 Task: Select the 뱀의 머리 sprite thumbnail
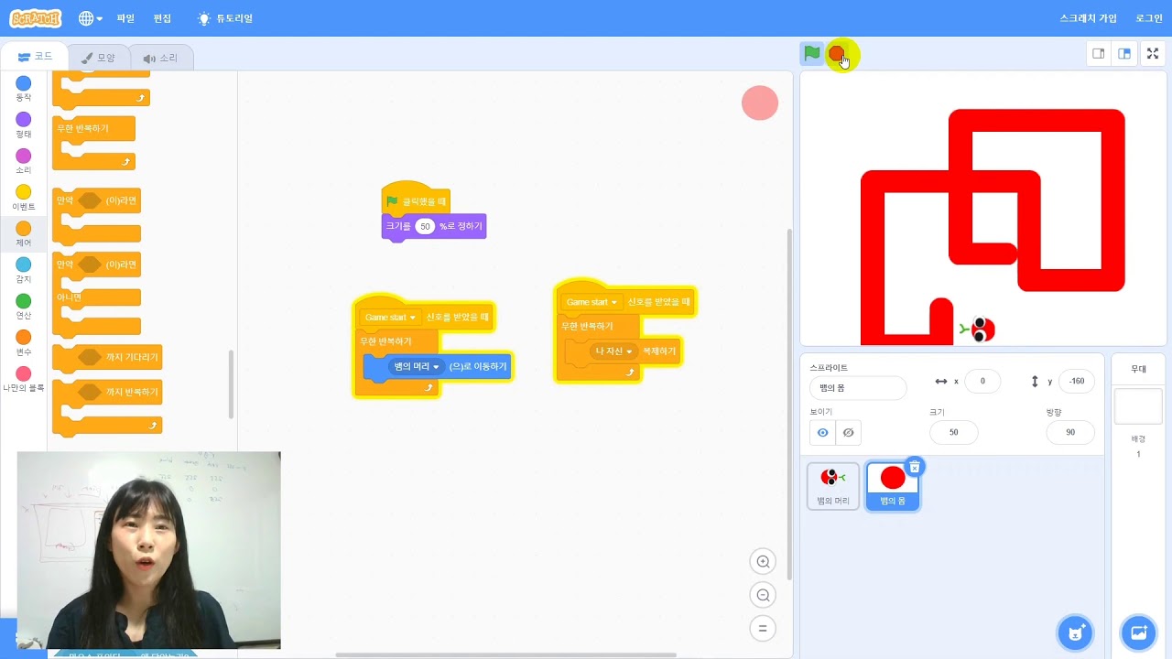tap(833, 485)
